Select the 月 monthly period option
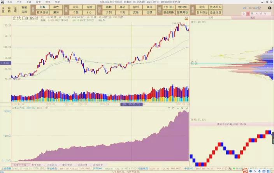The image size is (274, 173). [256, 14]
